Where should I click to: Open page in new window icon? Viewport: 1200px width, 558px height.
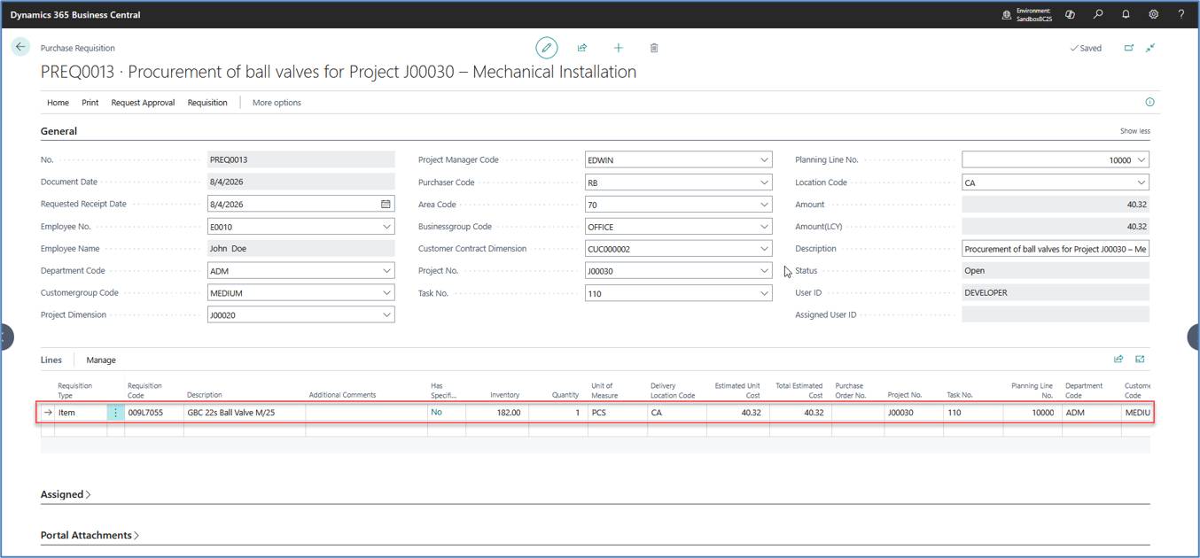click(x=1129, y=48)
